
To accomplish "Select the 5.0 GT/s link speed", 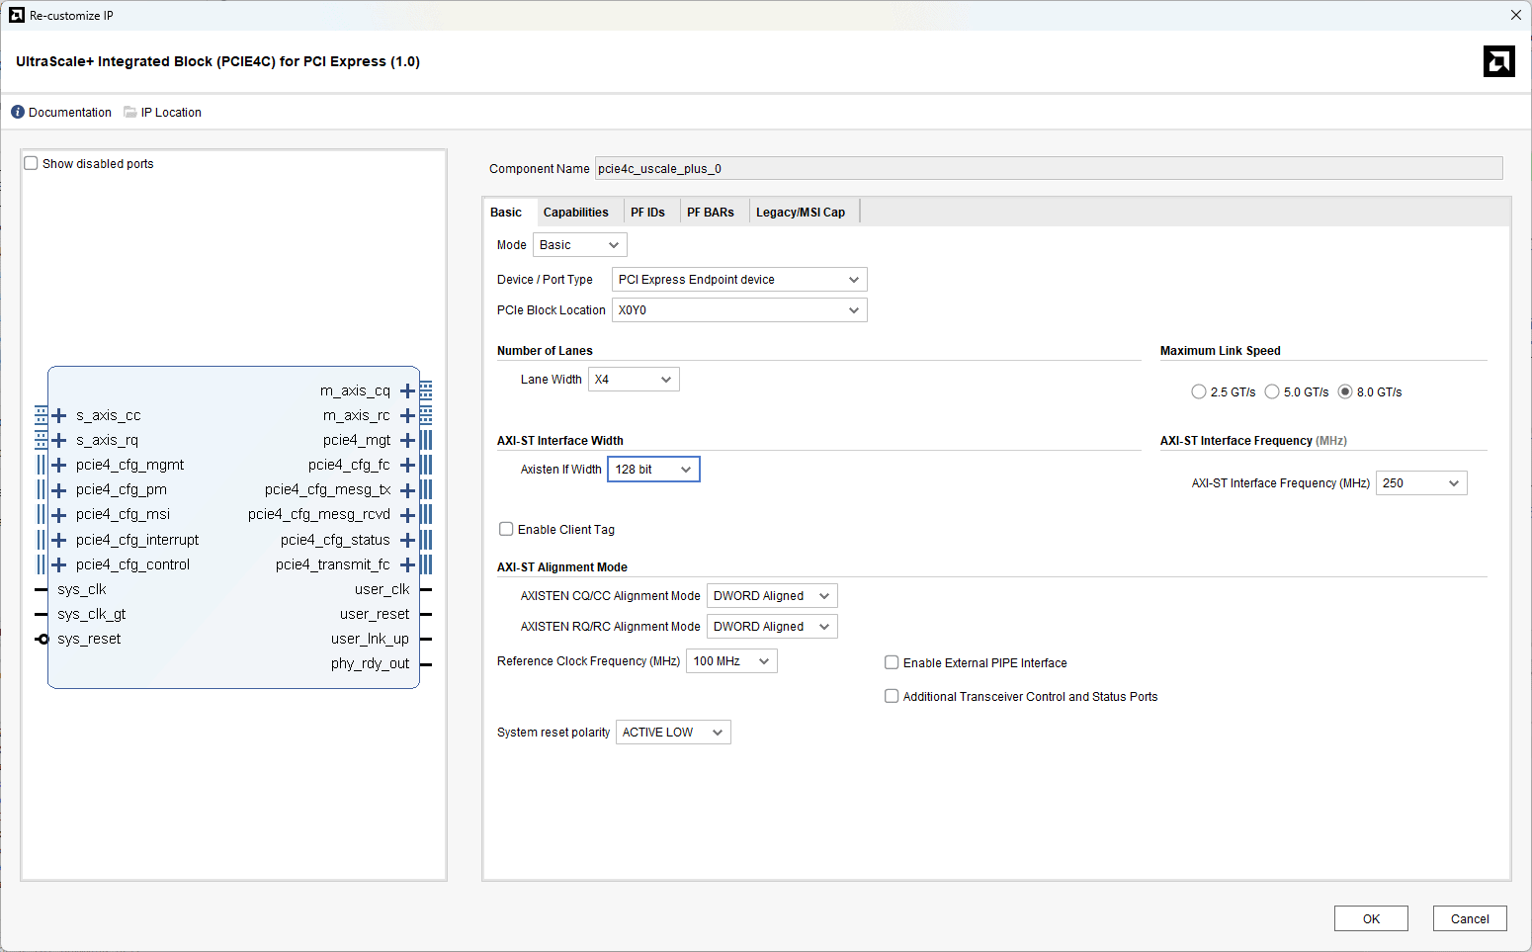I will tap(1272, 391).
